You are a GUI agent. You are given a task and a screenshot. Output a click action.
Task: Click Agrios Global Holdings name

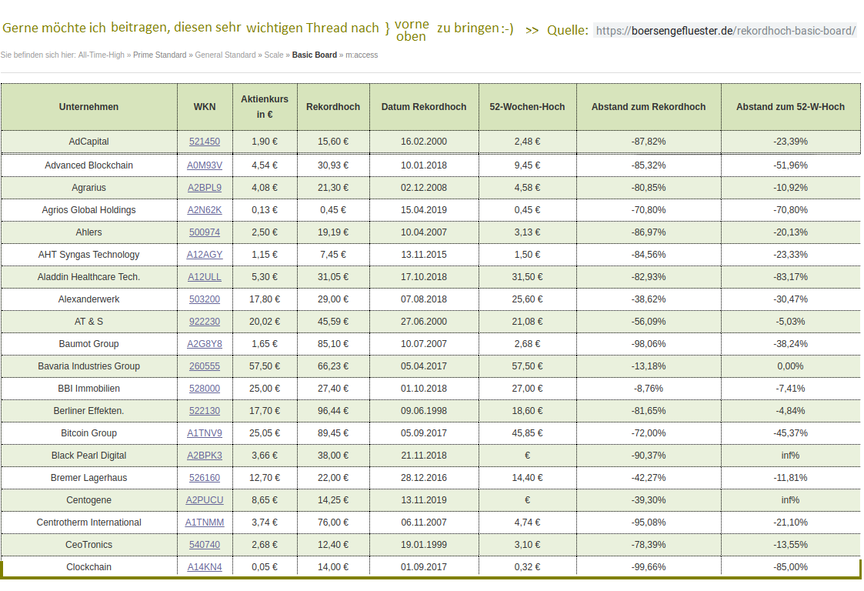(88, 210)
